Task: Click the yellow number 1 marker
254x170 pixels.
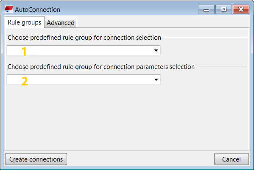Action: point(24,52)
